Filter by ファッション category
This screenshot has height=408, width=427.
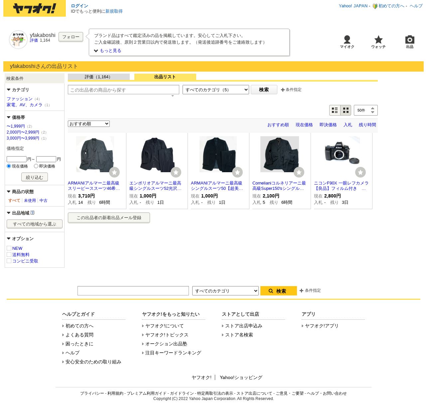click(x=20, y=99)
